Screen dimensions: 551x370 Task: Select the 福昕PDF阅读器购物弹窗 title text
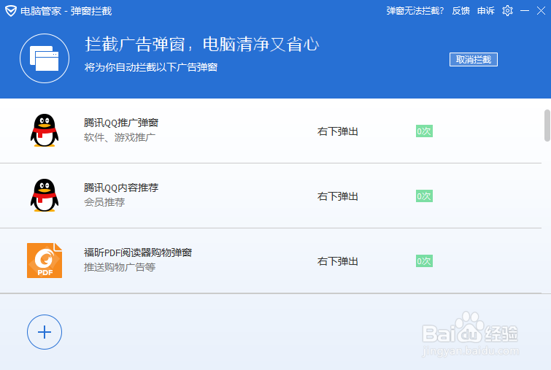[138, 253]
